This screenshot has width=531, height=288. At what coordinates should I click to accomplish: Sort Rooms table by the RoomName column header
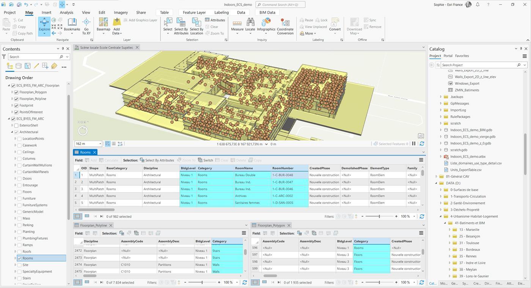[253, 168]
